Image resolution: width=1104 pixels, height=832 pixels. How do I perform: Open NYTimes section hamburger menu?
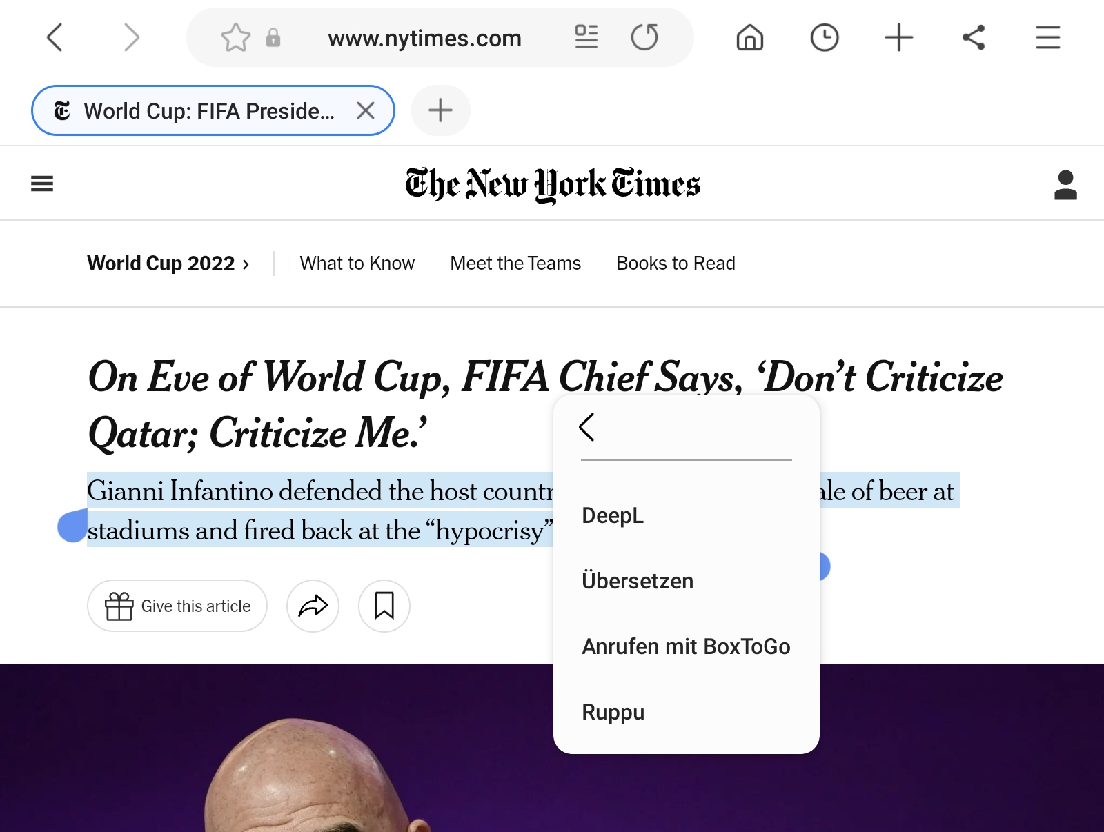pos(42,184)
